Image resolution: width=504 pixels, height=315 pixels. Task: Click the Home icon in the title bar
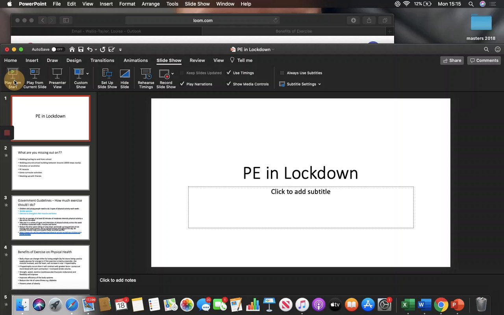(72, 49)
